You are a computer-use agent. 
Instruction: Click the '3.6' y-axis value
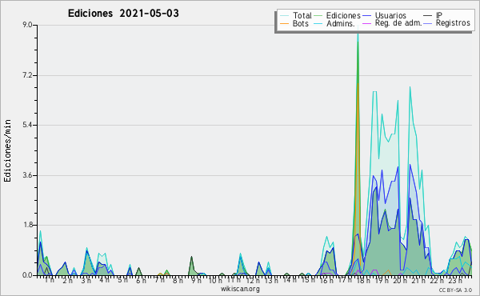point(27,175)
